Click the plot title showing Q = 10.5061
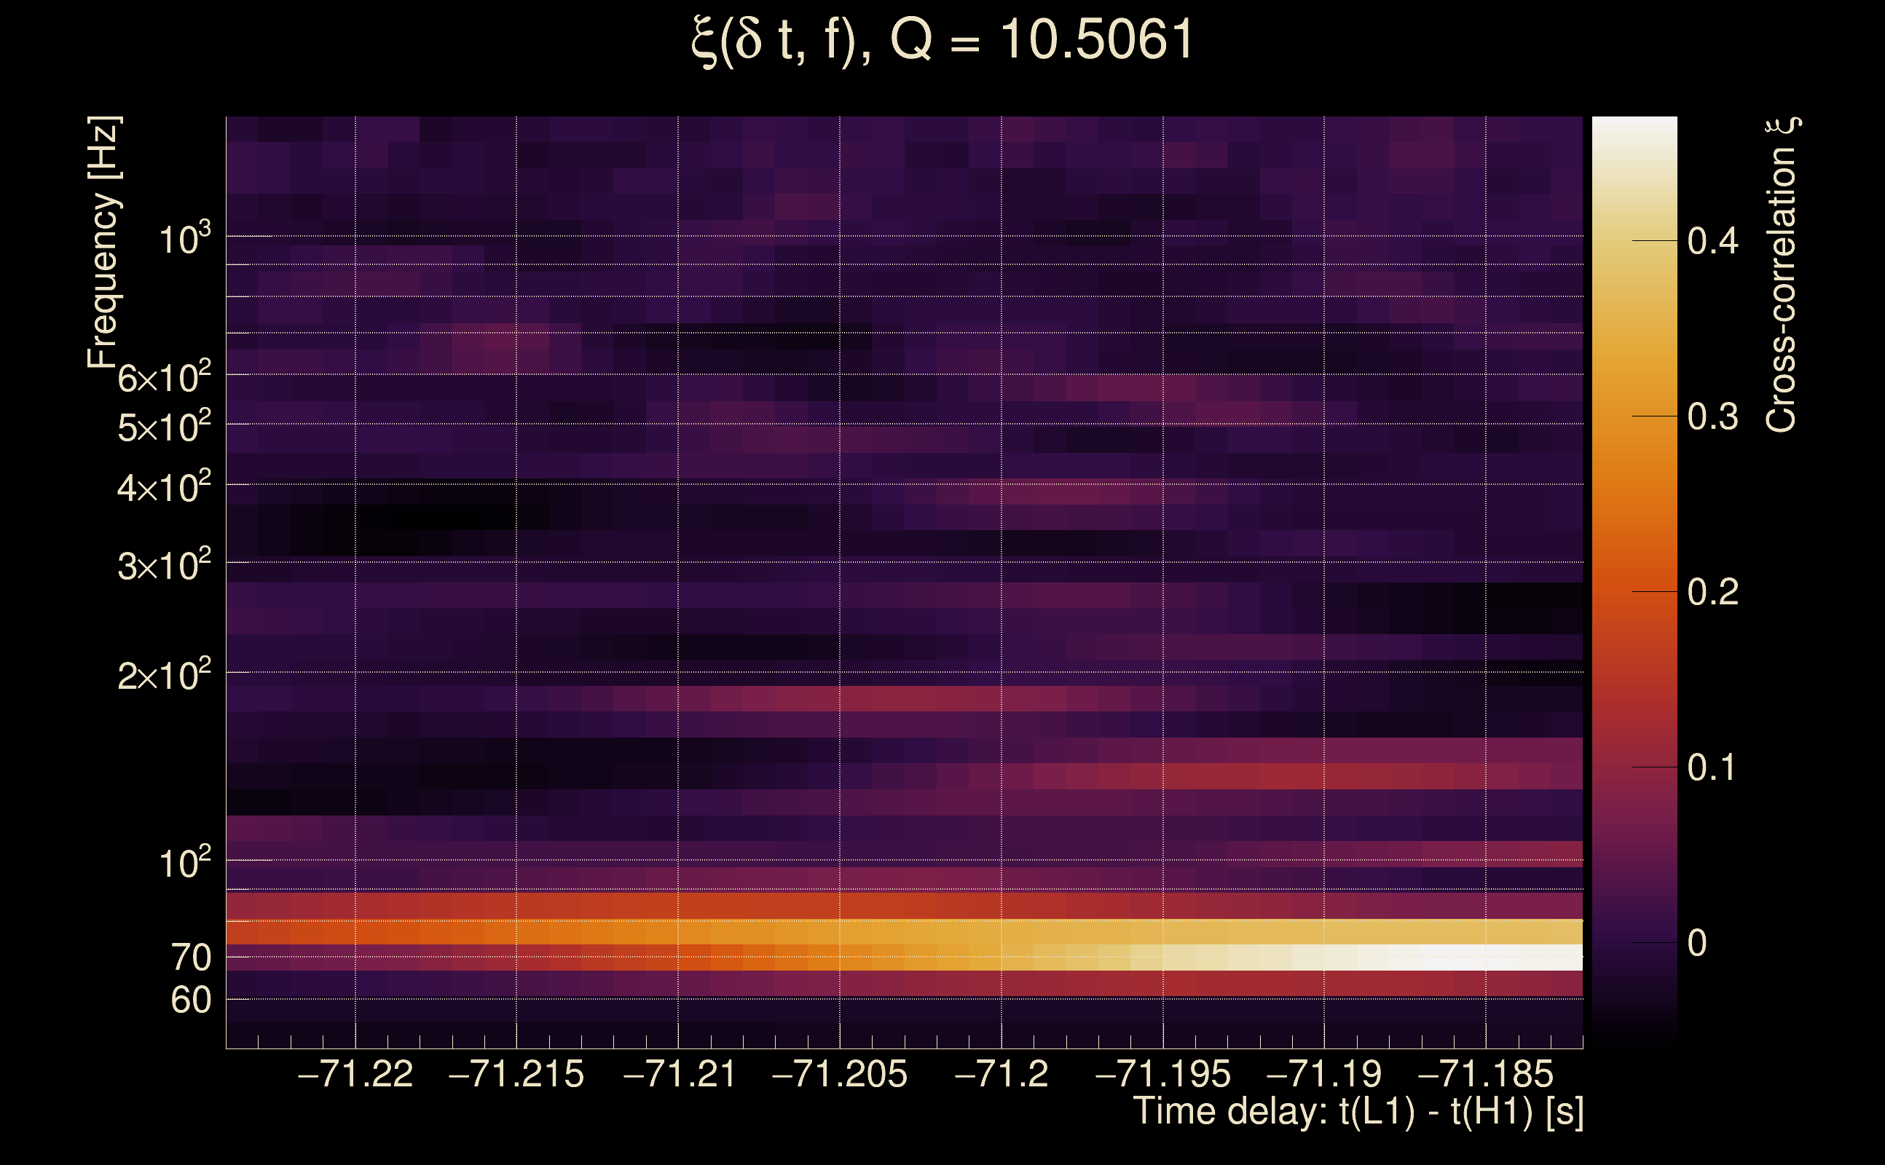 (x=942, y=40)
